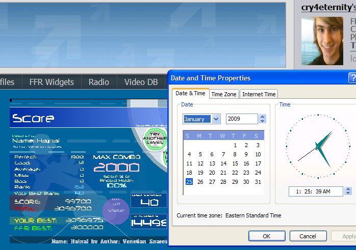This screenshot has height=250, width=356.
Task: Select day 14 in the calendar
Action: (x=223, y=163)
